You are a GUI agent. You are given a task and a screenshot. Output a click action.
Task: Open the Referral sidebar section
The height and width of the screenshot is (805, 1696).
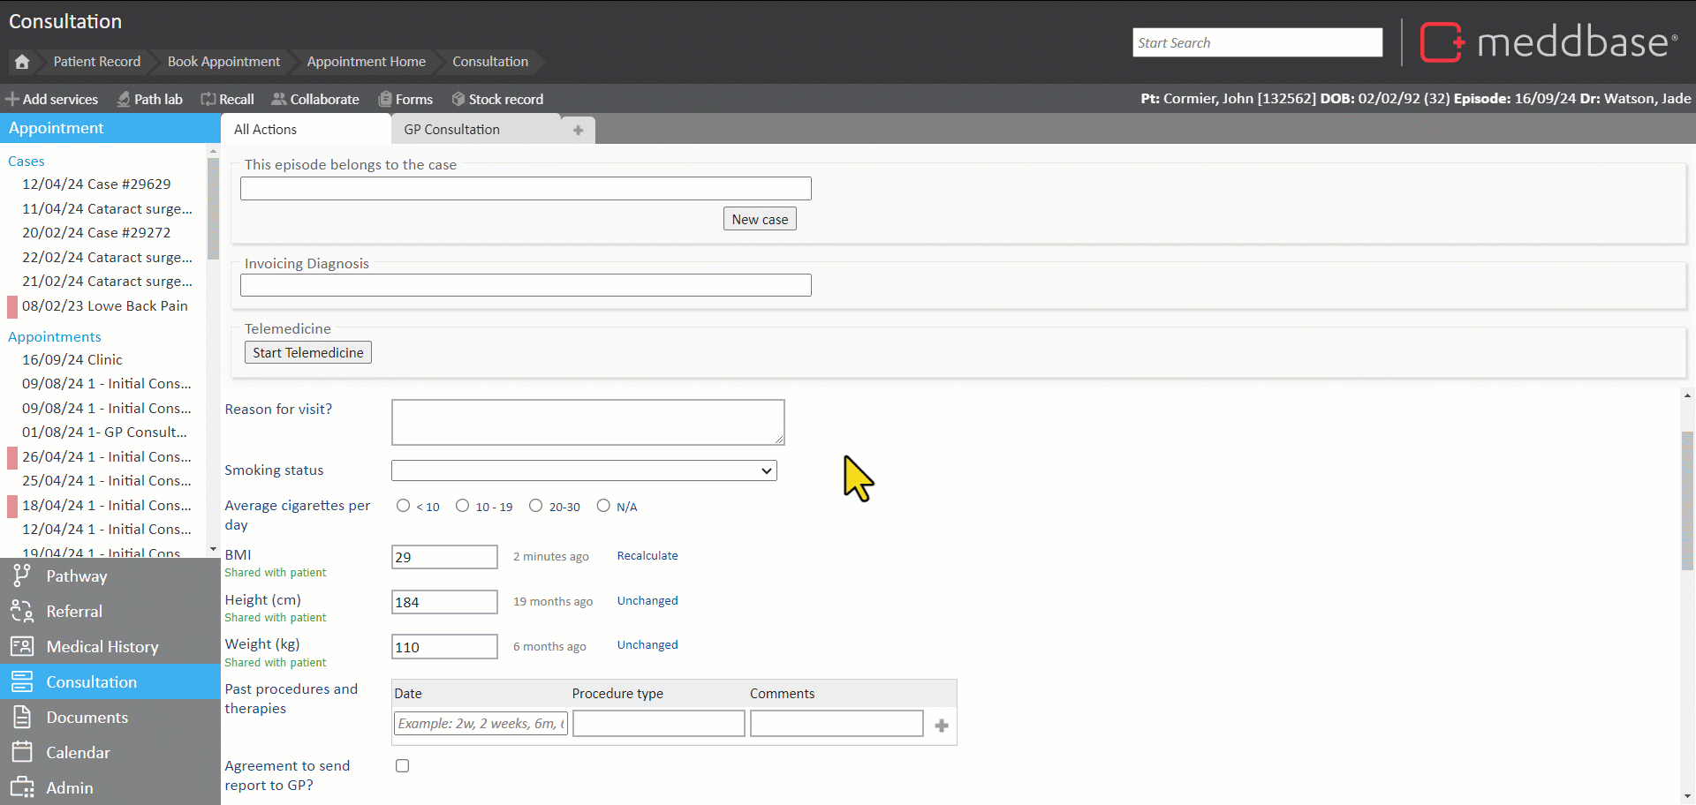(x=74, y=612)
